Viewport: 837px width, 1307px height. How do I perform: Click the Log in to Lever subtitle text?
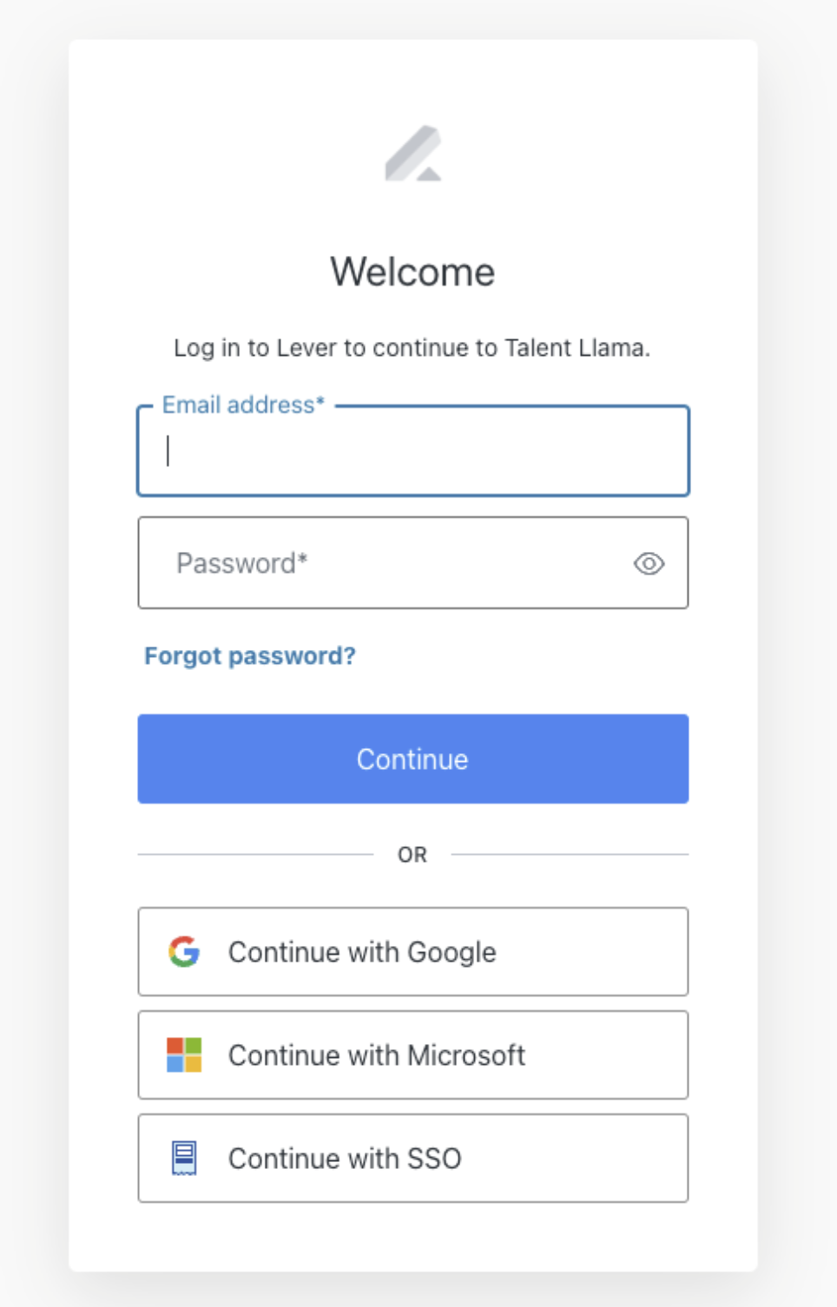tap(412, 347)
